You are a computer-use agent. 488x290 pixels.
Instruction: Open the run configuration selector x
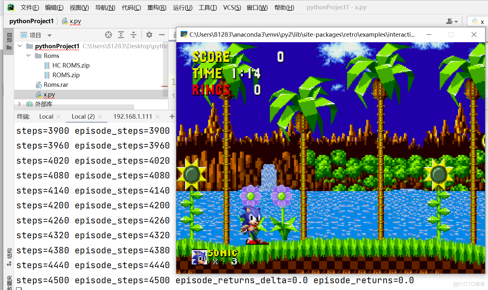478,22
